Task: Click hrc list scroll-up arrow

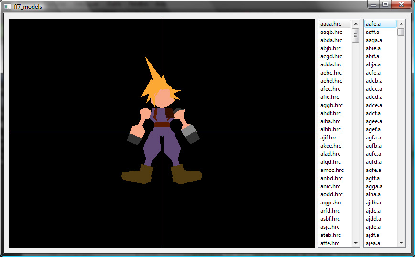Action: [x=356, y=24]
